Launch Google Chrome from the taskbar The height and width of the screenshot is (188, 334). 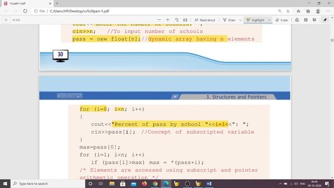click(x=155, y=183)
